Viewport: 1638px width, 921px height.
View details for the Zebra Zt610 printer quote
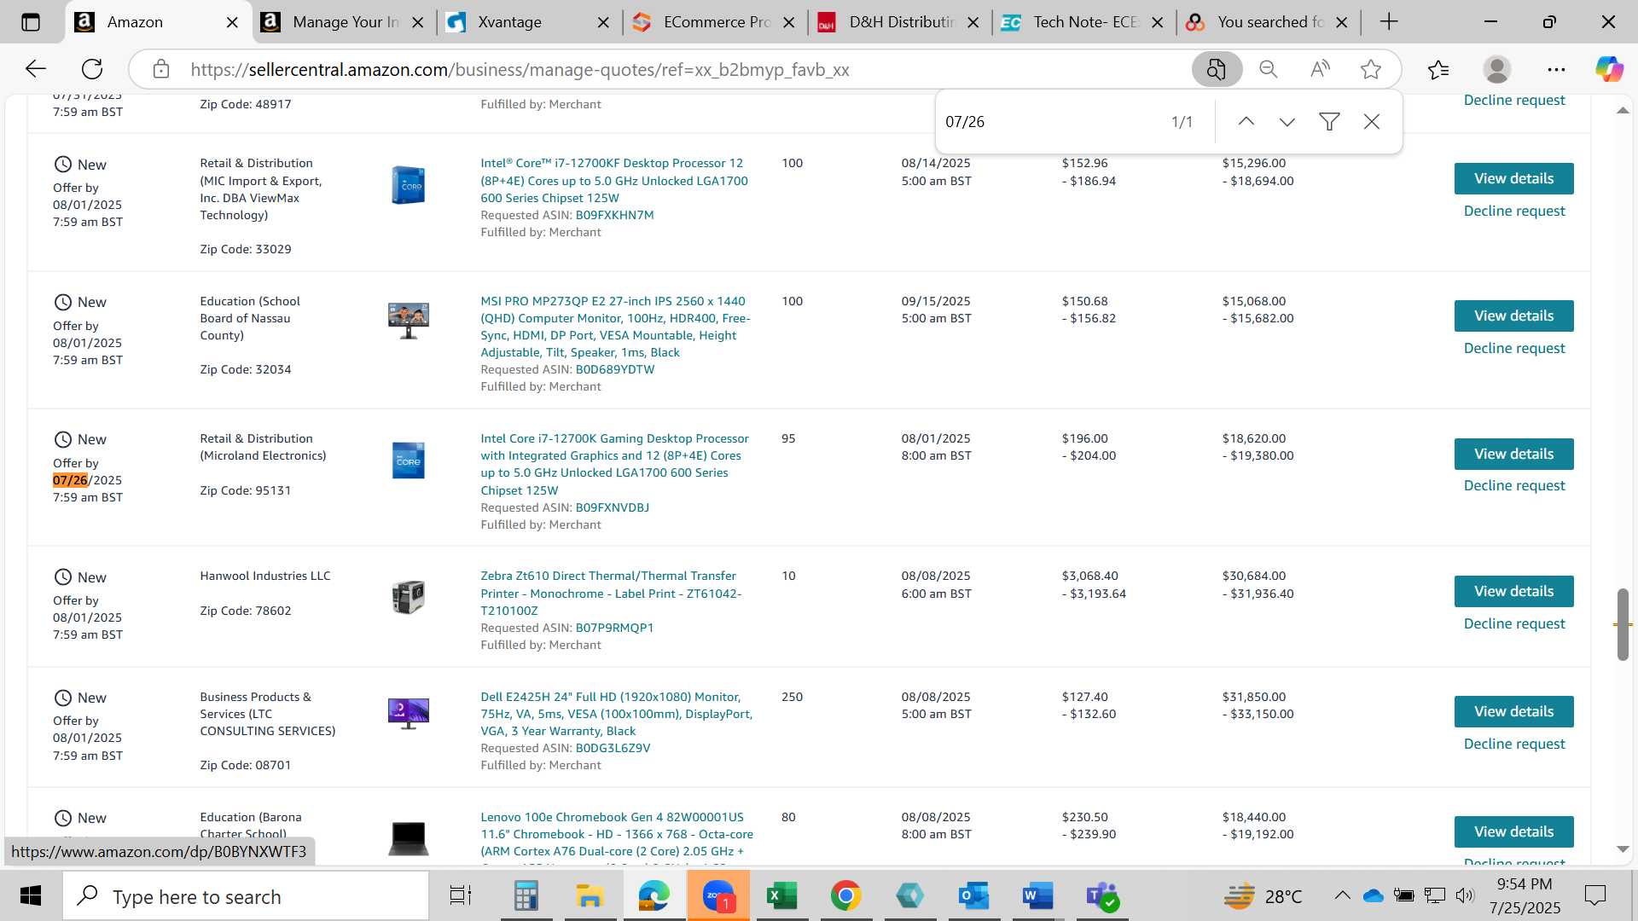[x=1513, y=591]
